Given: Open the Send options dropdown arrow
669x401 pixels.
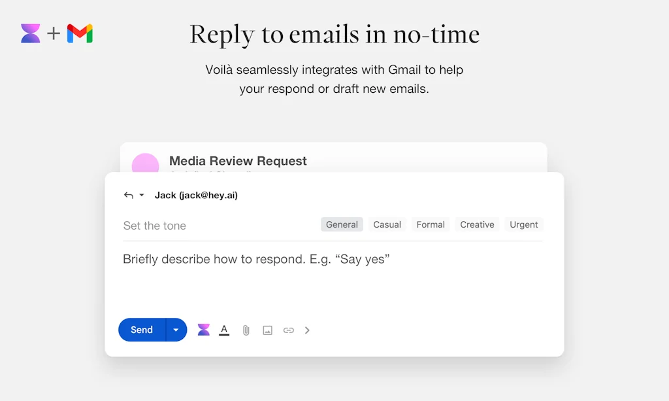Looking at the screenshot, I should [175, 330].
